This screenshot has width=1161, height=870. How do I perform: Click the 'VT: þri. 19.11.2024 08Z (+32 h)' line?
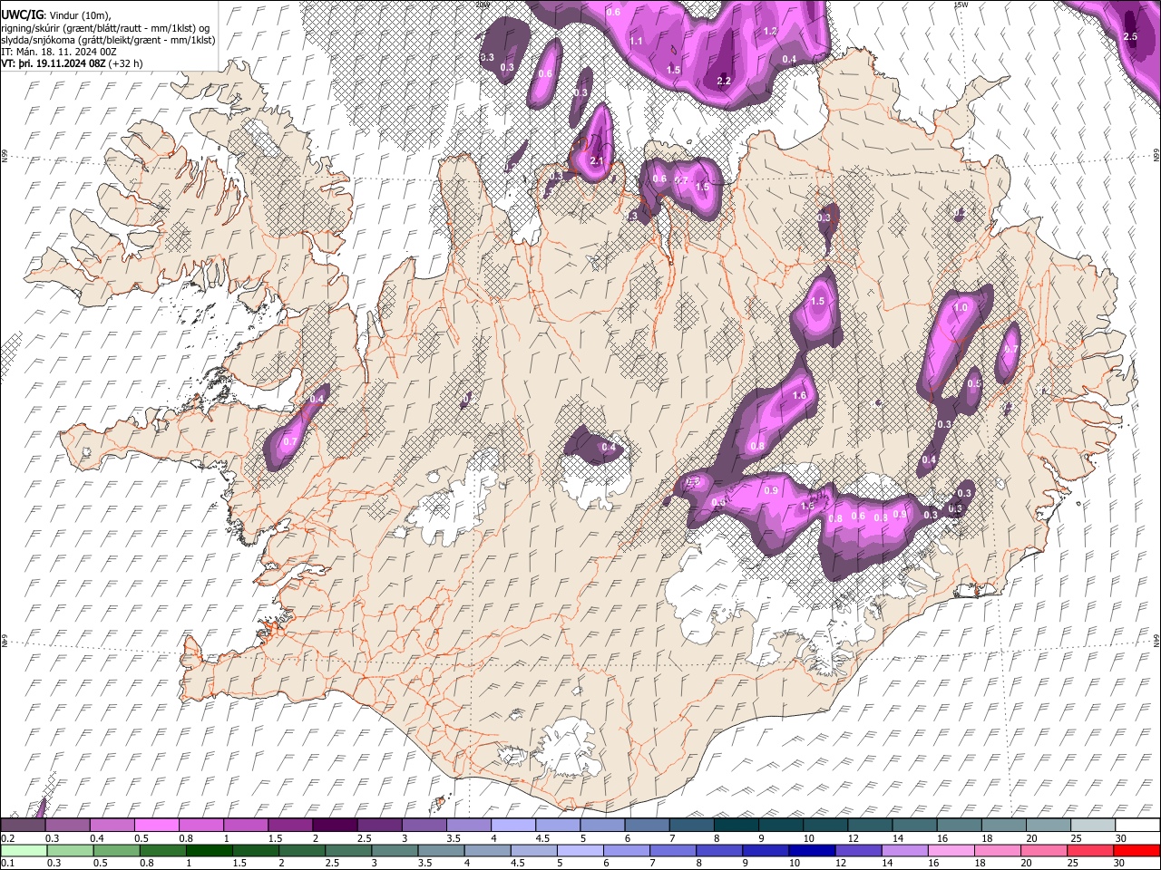click(73, 64)
